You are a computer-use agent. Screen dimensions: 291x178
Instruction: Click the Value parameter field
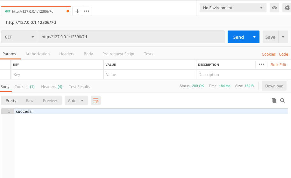tap(150, 74)
